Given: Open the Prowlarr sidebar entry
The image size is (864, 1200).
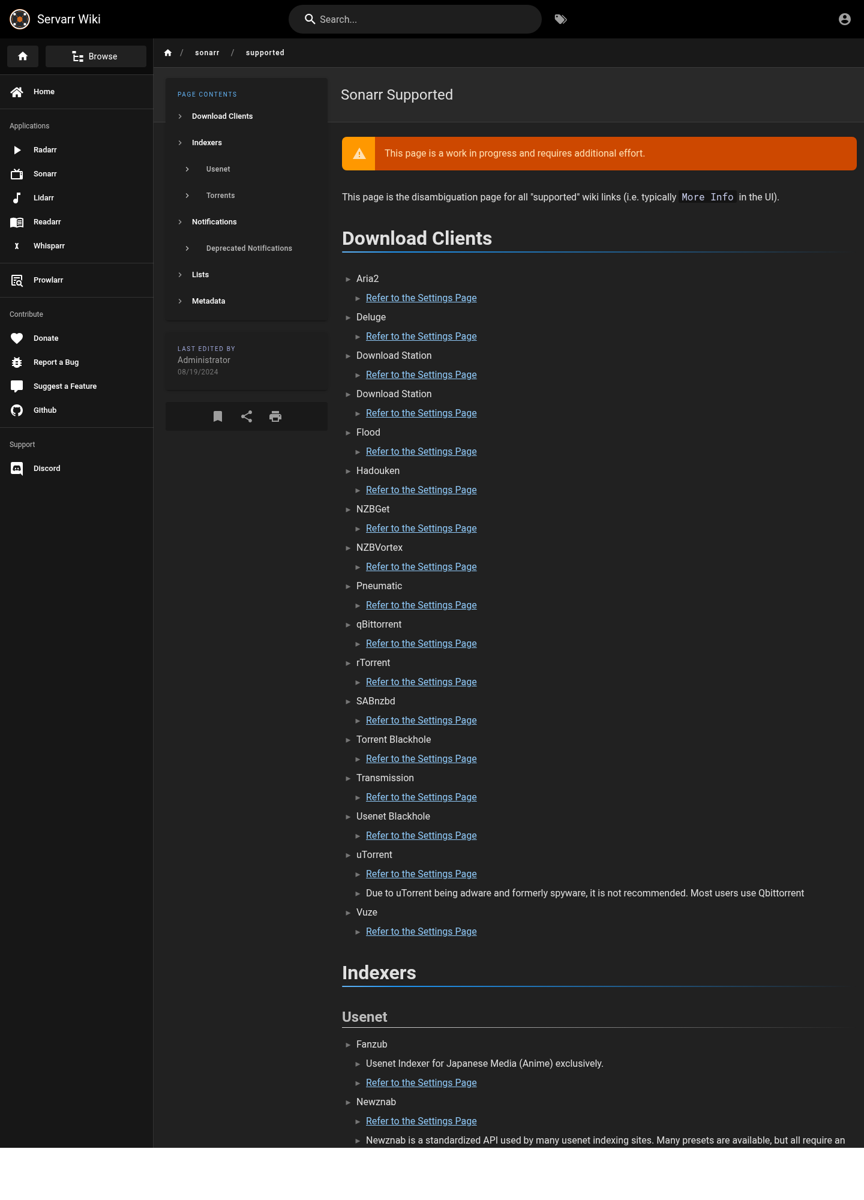Looking at the screenshot, I should click(76, 280).
